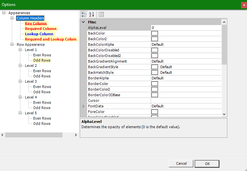Click the BackColor color swatch
Screen dimensions: 247x171
pyautogui.click(x=154, y=33)
